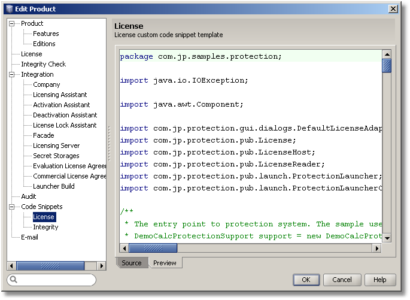410x300 pixels.
Task: Click the code editor scroll down arrow
Action: click(387, 238)
